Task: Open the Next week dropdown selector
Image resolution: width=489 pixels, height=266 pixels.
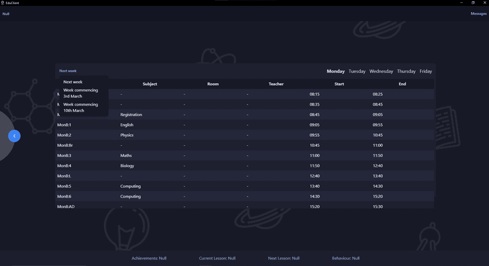Action: (x=68, y=71)
